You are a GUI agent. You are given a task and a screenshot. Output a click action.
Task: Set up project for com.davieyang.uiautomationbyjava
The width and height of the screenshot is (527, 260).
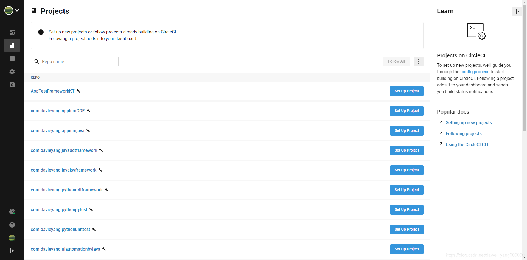[x=407, y=249]
